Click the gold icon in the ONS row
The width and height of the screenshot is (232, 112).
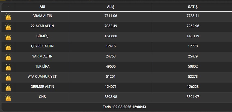[8, 97]
